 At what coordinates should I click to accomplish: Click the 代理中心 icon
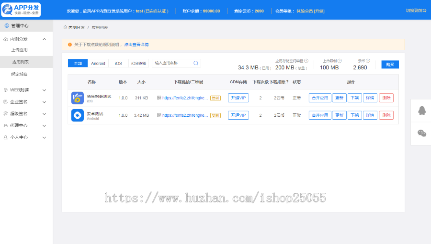(x=5, y=125)
